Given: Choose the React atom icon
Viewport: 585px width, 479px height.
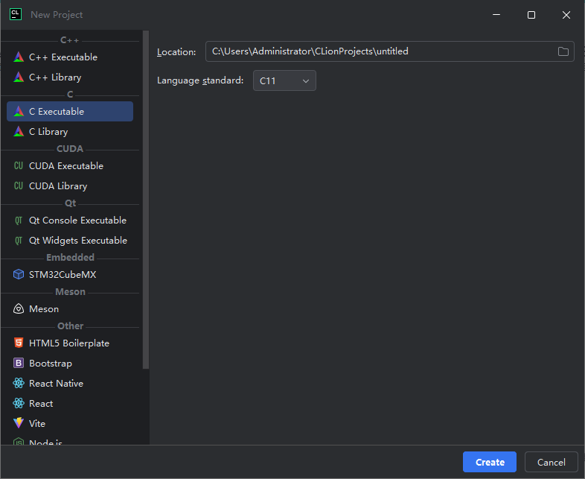Looking at the screenshot, I should click(x=19, y=403).
